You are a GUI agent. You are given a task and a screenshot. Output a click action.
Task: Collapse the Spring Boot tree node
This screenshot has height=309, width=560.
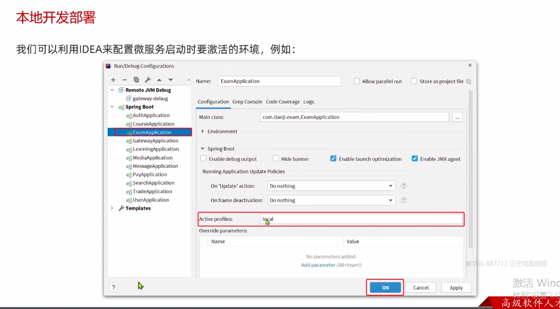[x=113, y=107]
